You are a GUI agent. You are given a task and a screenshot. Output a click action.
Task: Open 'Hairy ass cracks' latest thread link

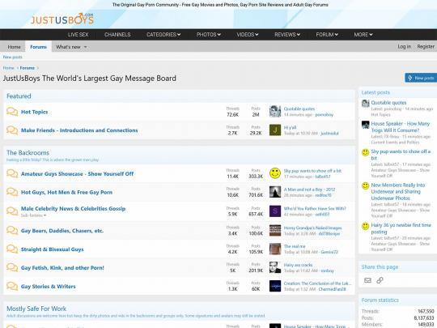[x=298, y=265]
